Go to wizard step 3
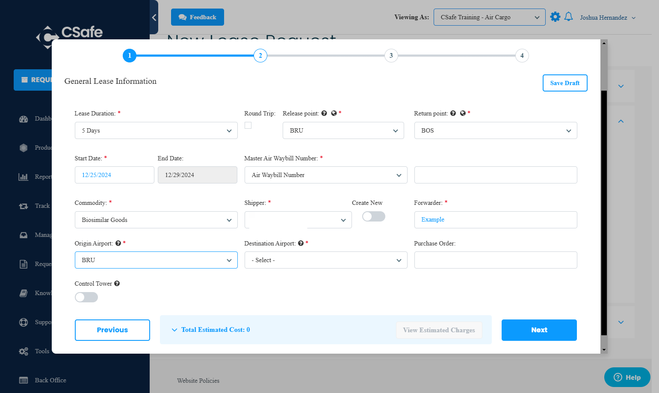The image size is (659, 393). click(x=391, y=56)
